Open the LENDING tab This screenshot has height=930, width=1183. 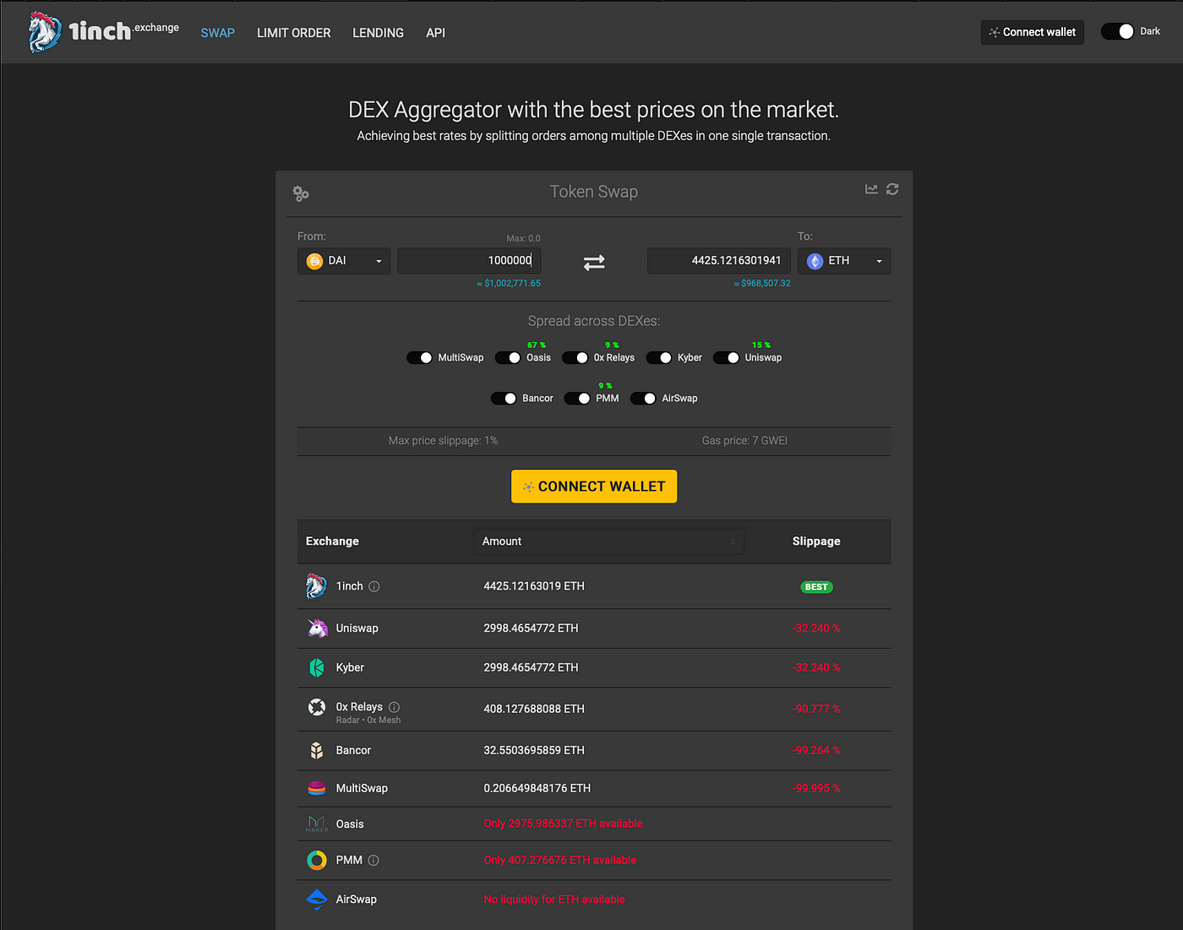point(378,33)
